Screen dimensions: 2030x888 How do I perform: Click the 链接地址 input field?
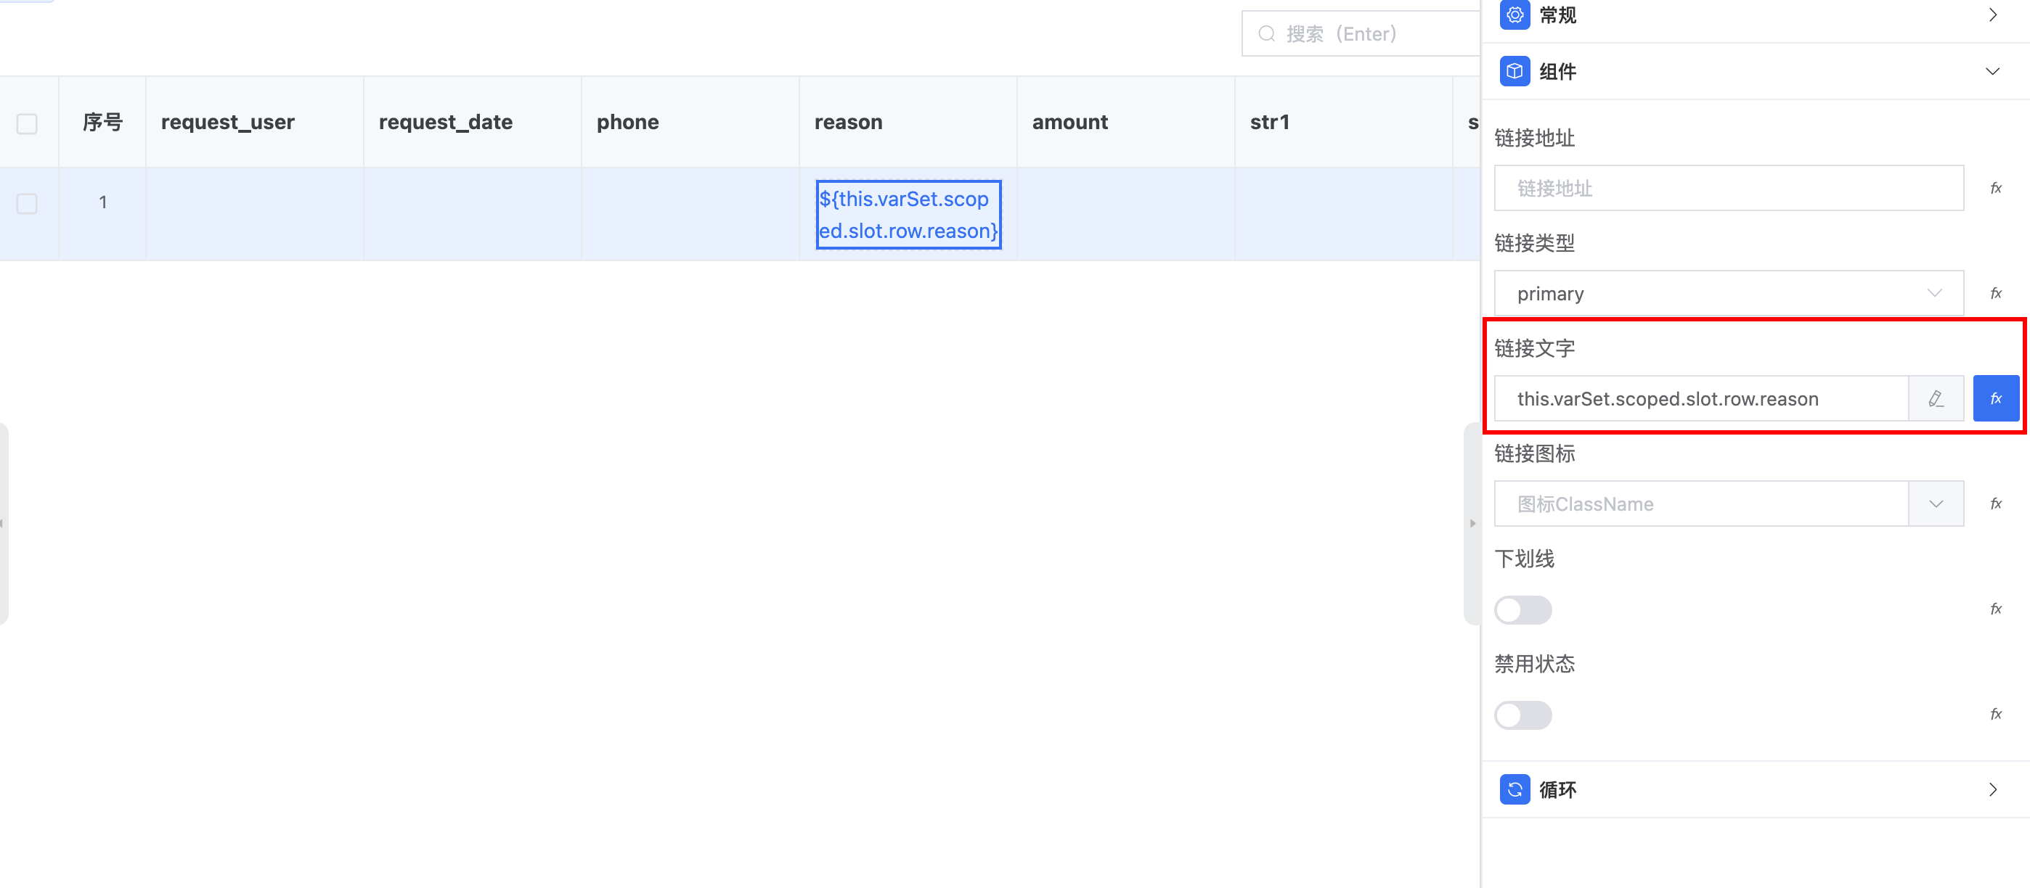(x=1728, y=188)
